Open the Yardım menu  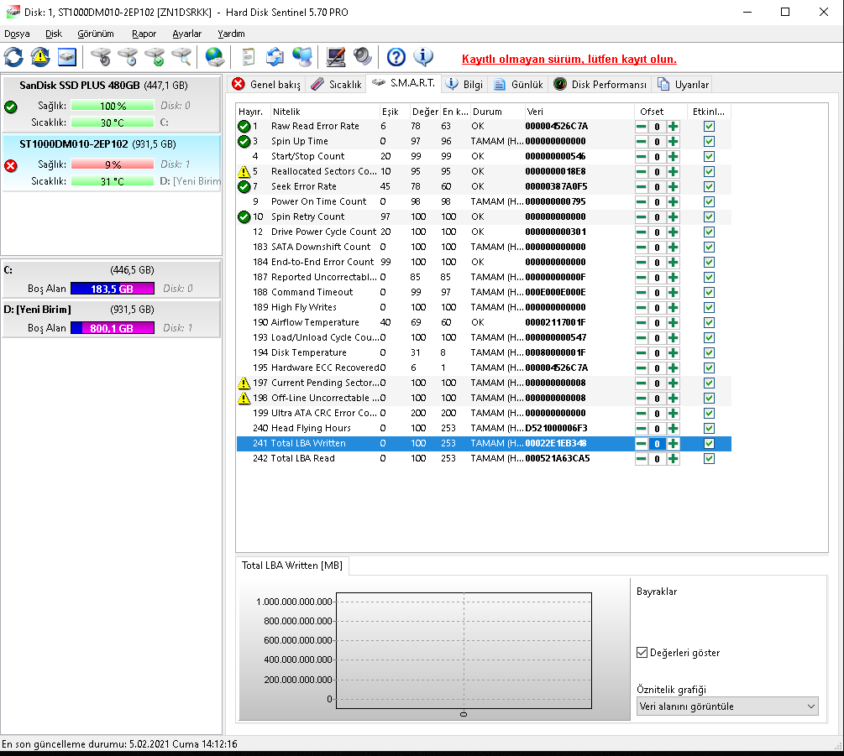pyautogui.click(x=231, y=34)
